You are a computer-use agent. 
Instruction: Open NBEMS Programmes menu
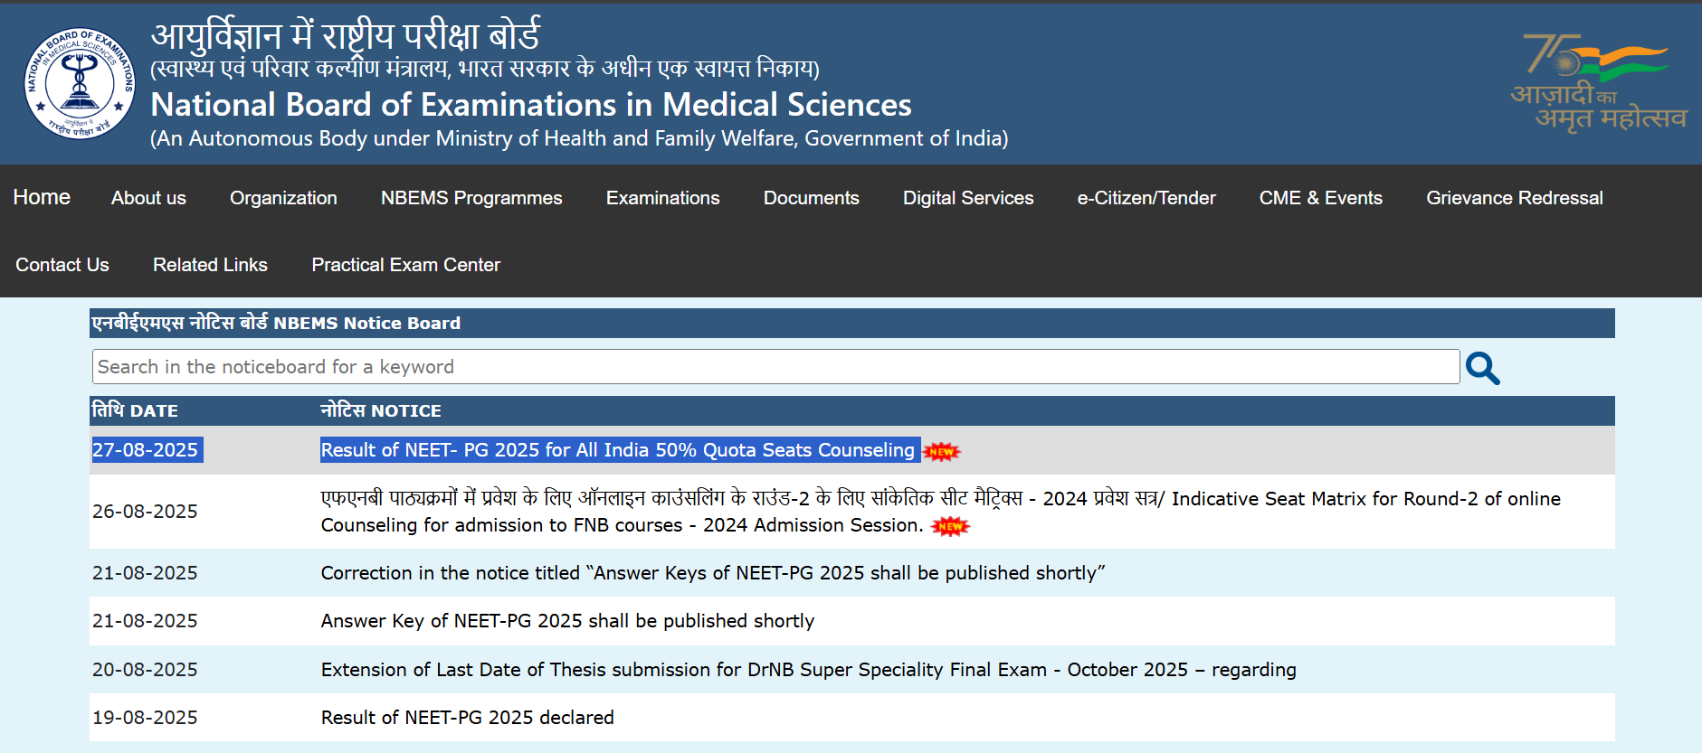tap(471, 198)
